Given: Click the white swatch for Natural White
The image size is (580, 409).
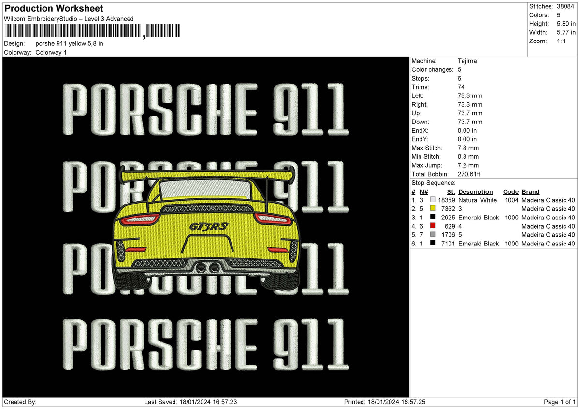Looking at the screenshot, I should (433, 200).
